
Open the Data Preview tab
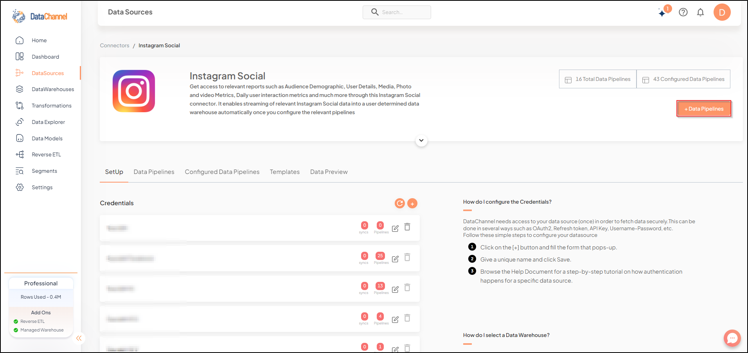[x=329, y=172]
